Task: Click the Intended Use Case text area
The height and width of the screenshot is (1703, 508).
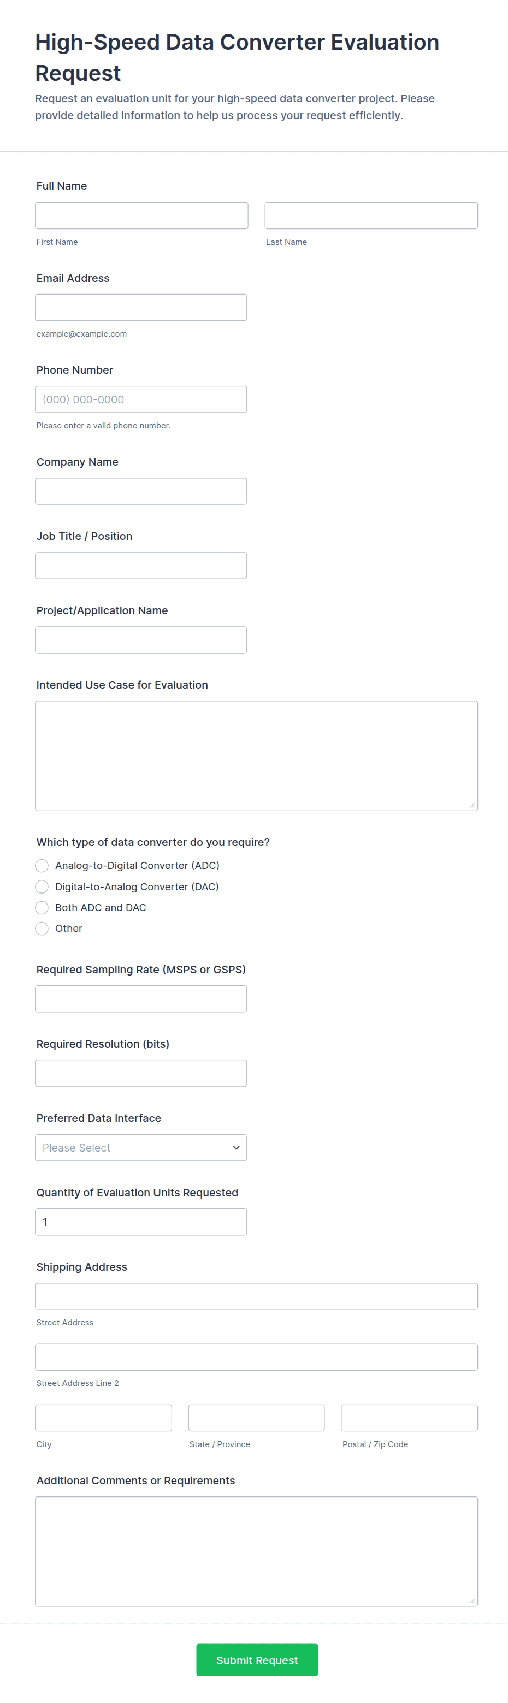Action: 256,756
